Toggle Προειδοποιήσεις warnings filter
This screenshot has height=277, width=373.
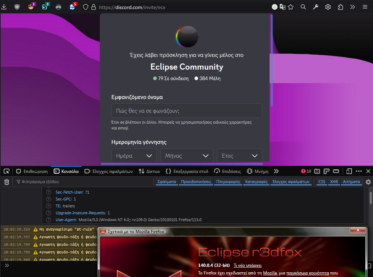pos(196,182)
